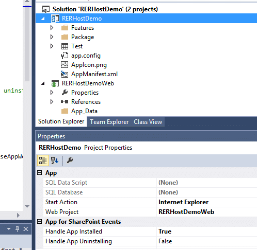Collapse App for SharePoint Events category

(40, 222)
